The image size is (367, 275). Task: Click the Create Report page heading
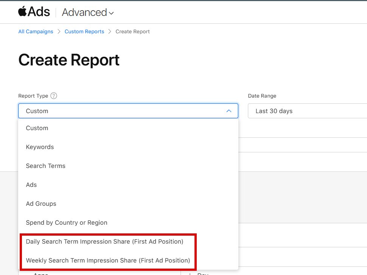pos(69,60)
